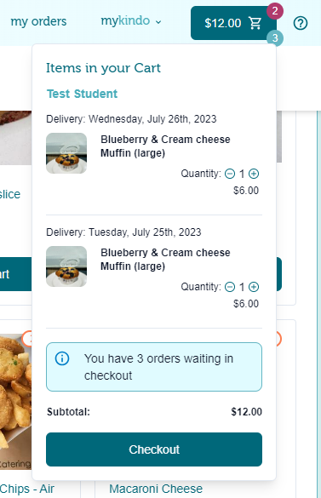321x498 pixels.
Task: Decrease quantity for Tuesday July 25th muffin
Action: point(230,287)
